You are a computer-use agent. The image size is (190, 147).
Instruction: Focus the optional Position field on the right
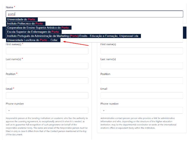point(142,81)
